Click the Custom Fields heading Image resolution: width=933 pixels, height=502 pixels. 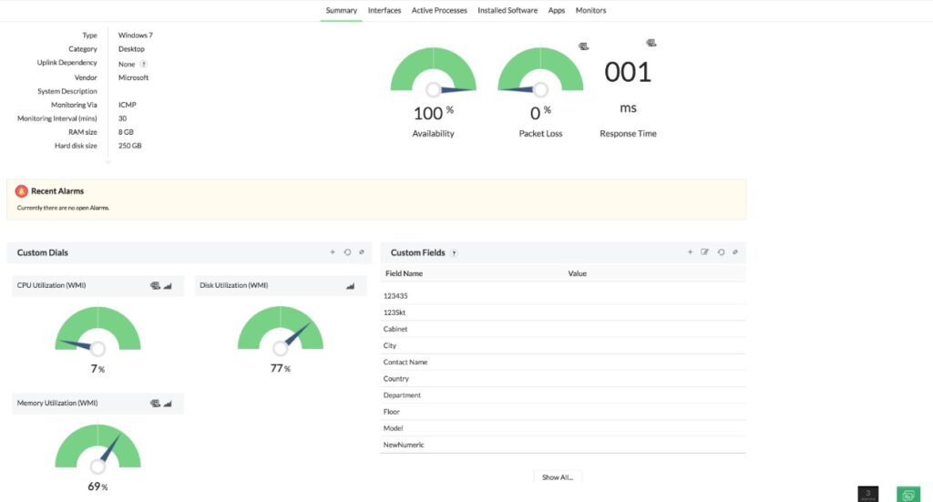[417, 252]
